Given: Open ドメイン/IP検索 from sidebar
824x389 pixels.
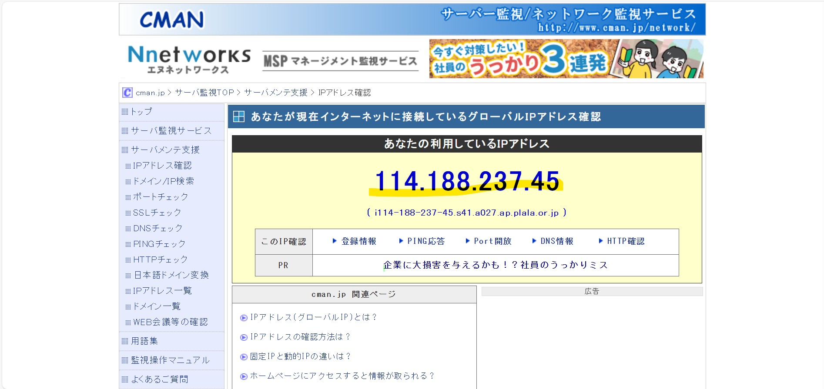Looking at the screenshot, I should pyautogui.click(x=163, y=181).
